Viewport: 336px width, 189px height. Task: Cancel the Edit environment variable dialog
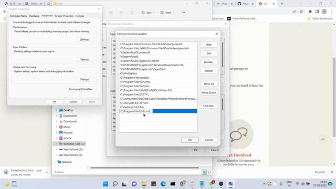coord(209,140)
